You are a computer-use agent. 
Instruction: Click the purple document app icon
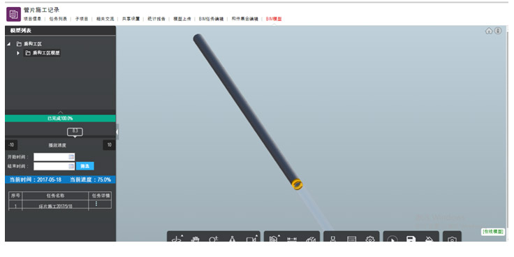point(13,14)
